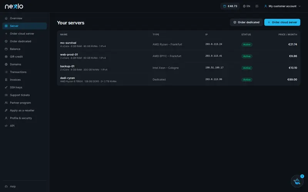Click the Invoices document icon in sidebar
The image size is (308, 192).
(x=6, y=80)
